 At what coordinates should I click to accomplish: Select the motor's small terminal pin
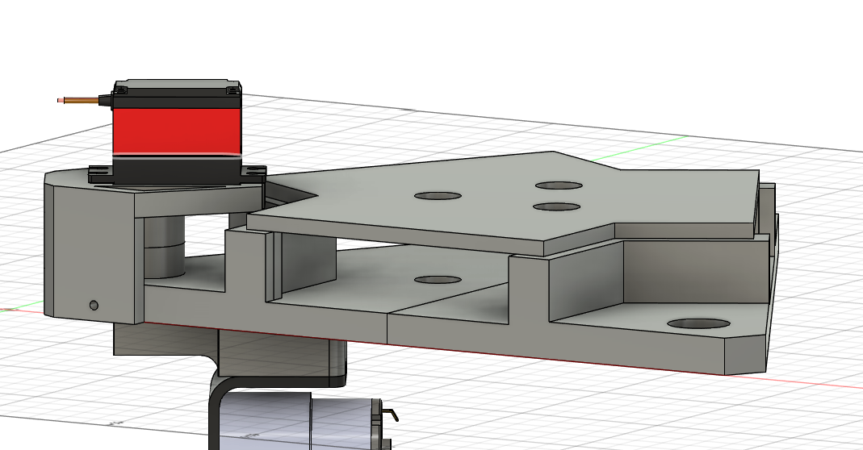[392, 415]
